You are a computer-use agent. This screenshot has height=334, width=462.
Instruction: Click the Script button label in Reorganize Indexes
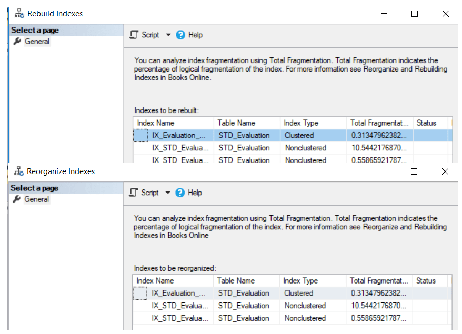click(149, 193)
